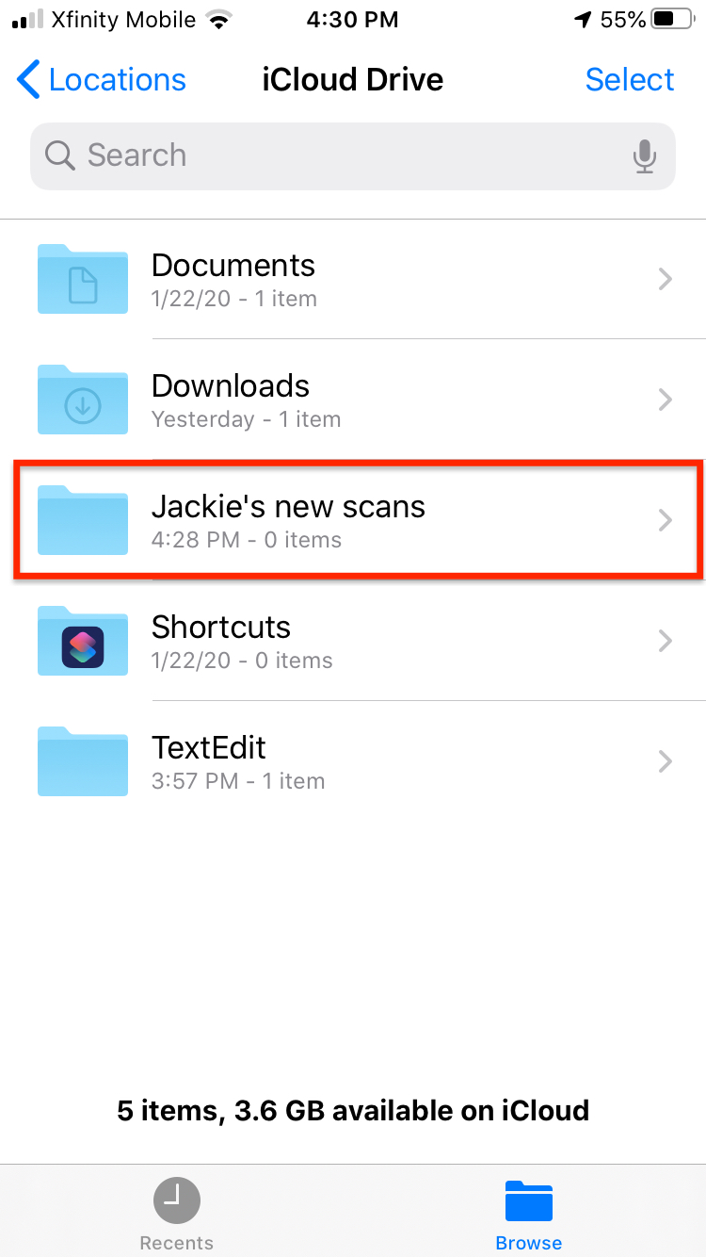
Task: Tap the magnifying glass search icon
Action: point(60,155)
